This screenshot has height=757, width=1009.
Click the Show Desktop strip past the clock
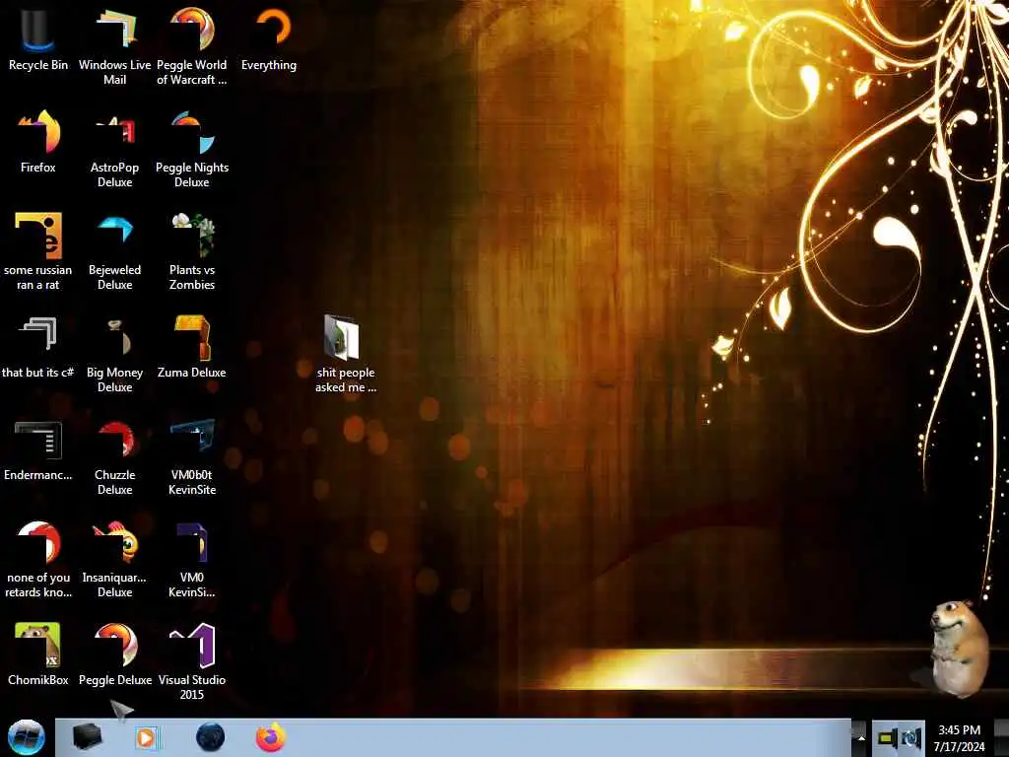[x=1000, y=738]
